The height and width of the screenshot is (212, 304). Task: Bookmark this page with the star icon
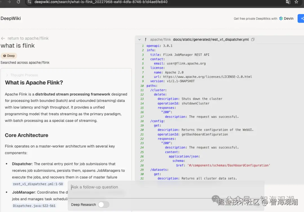click(x=296, y=2)
